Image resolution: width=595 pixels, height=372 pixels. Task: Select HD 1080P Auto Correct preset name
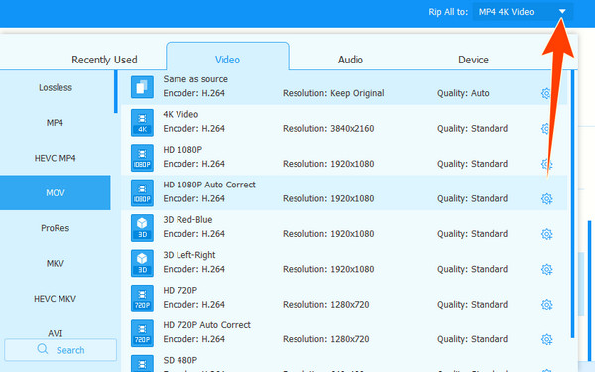tap(209, 185)
